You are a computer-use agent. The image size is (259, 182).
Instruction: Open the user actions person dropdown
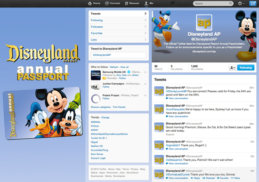pos(233,68)
